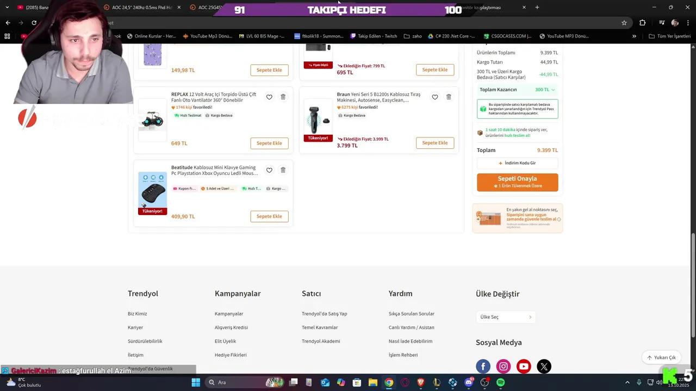Open Takip Edilen - Twitch bookmark

374,36
